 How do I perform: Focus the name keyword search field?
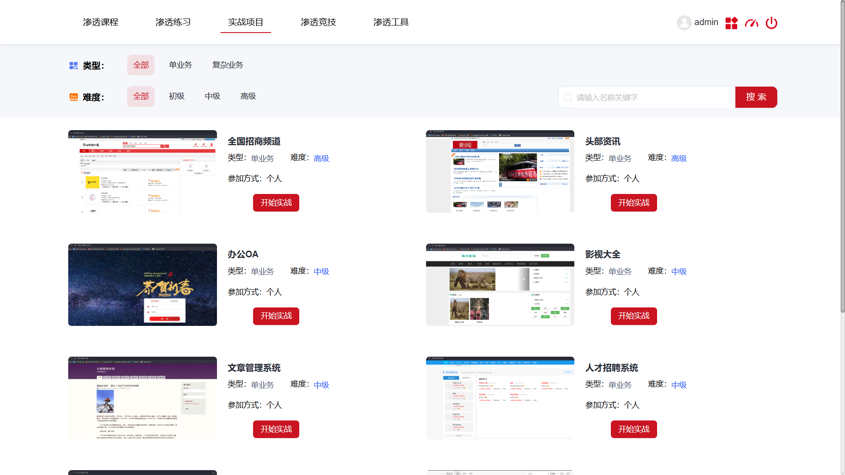pos(647,97)
